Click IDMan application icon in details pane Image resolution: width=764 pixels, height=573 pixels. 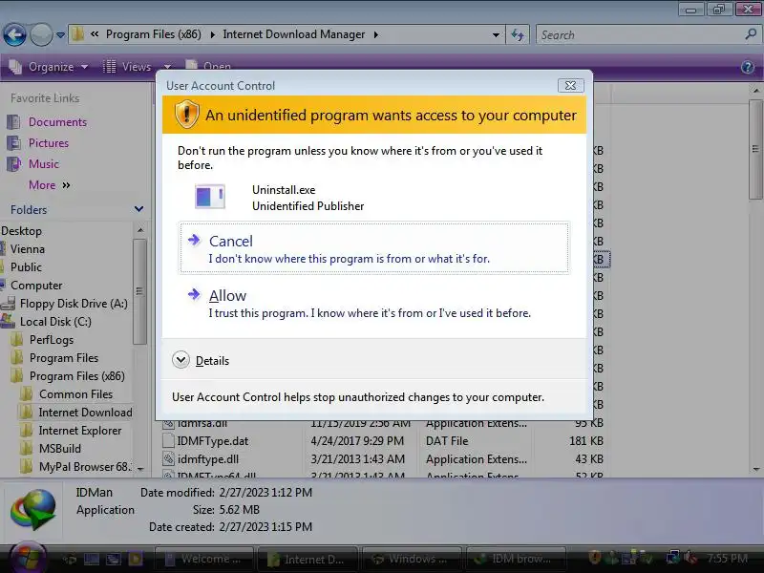pos(33,510)
